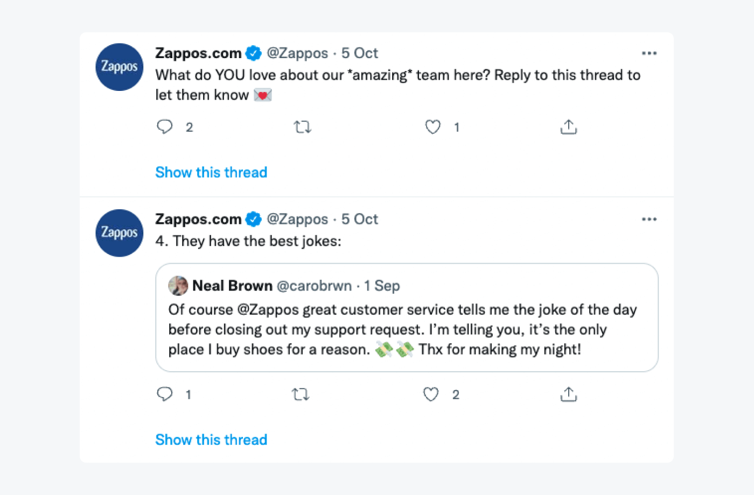754x495 pixels.
Task: Retweet the second Zappos tweet
Action: [x=300, y=394]
